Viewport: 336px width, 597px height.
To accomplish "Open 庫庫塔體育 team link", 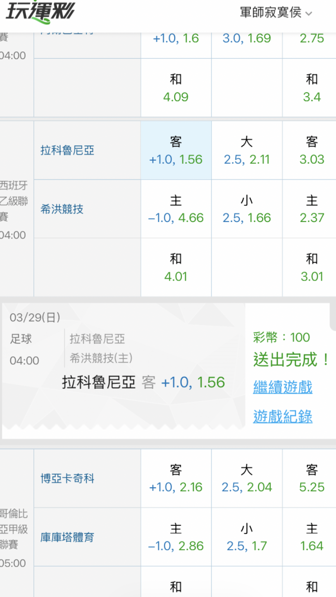I will (68, 537).
